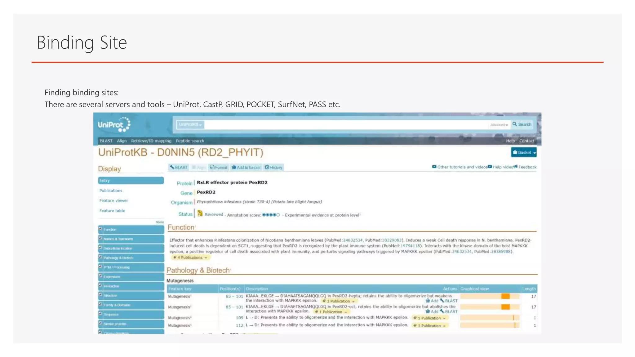Click the BLAST tool button in entry toolbar
Image resolution: width=635 pixels, height=357 pixels.
tap(179, 167)
